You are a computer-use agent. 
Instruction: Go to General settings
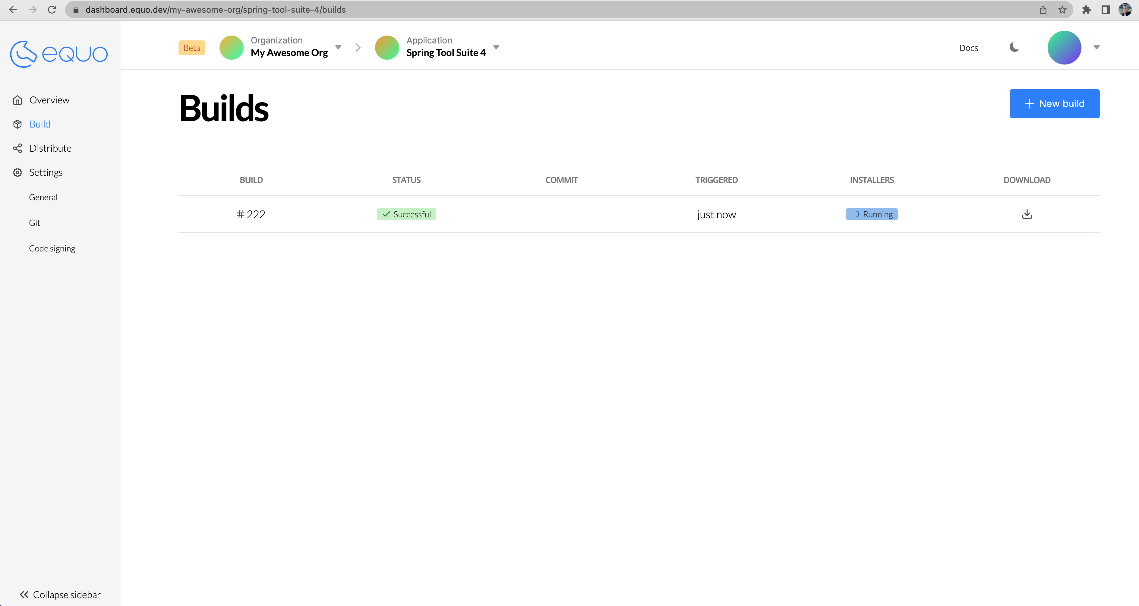point(43,197)
